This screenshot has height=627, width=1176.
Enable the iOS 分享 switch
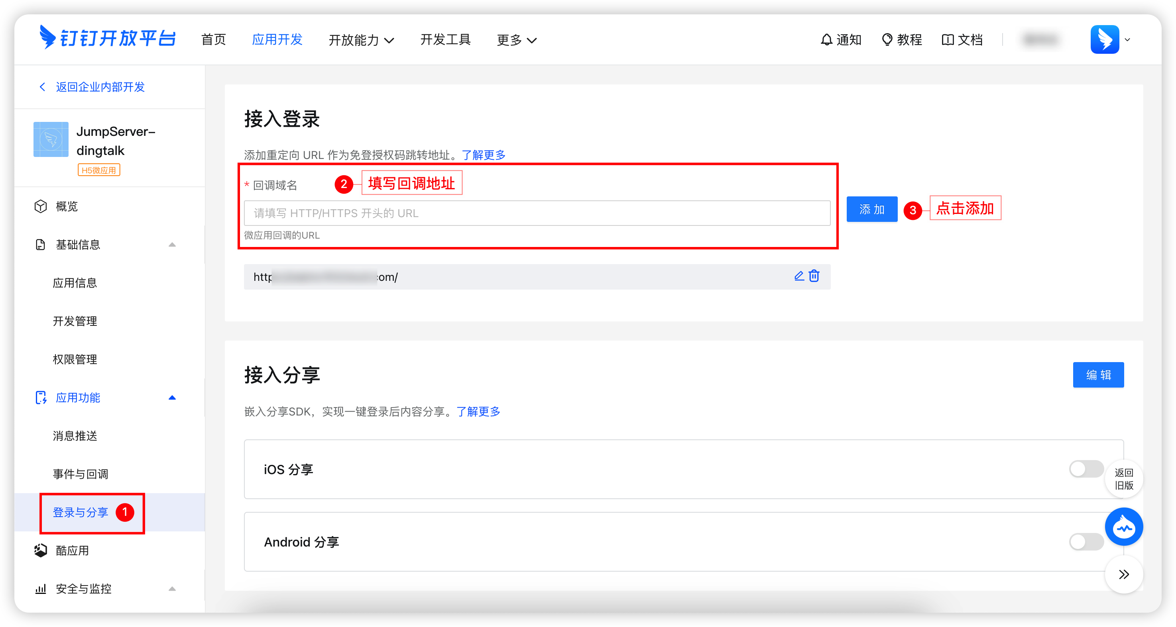click(1086, 468)
